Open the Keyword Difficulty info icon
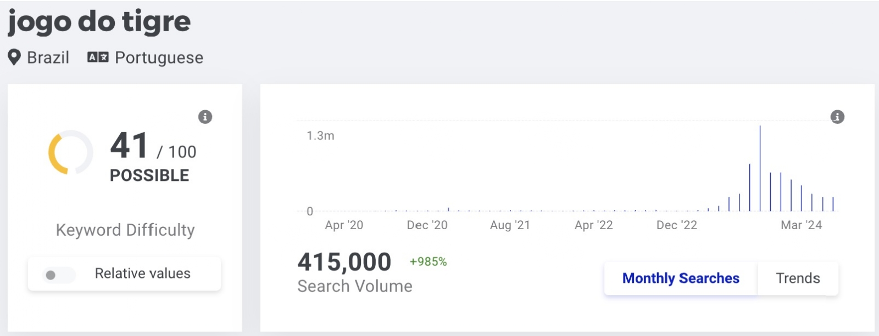 (205, 117)
